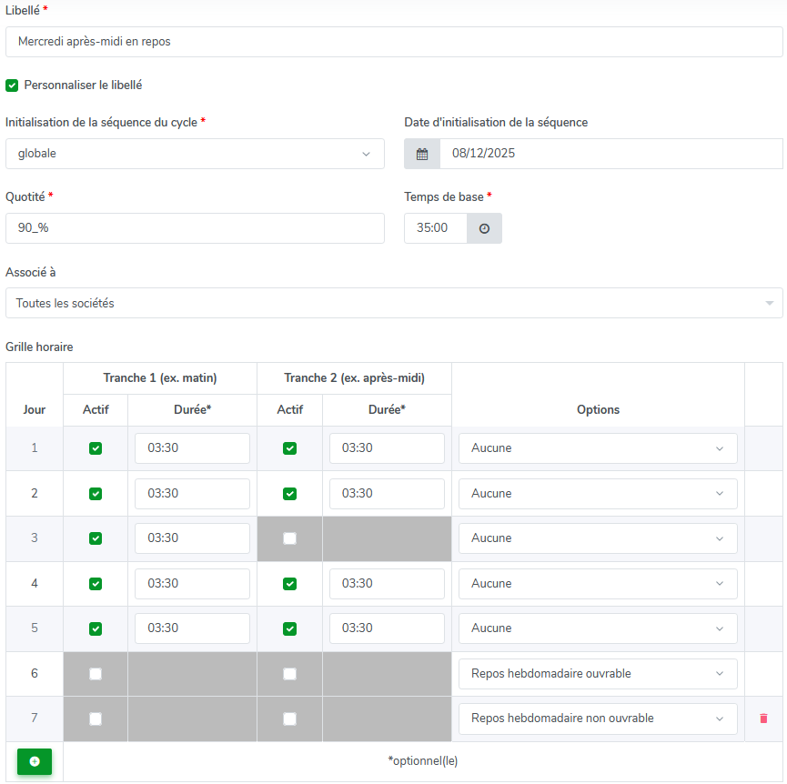Click the day 4 Tranche 2 duration field

[x=387, y=584]
